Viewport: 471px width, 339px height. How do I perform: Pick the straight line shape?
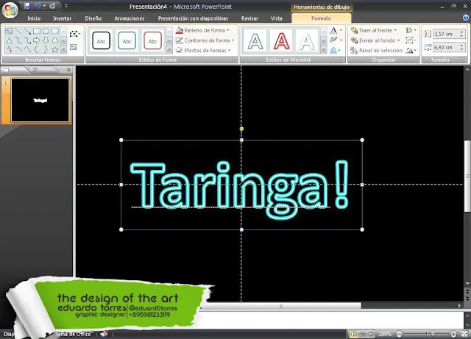tap(18, 31)
